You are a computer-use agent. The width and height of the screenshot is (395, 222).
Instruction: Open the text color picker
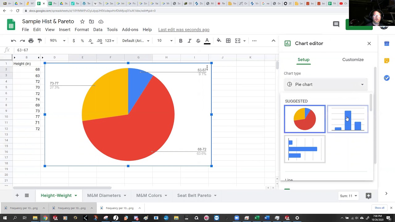point(207,41)
